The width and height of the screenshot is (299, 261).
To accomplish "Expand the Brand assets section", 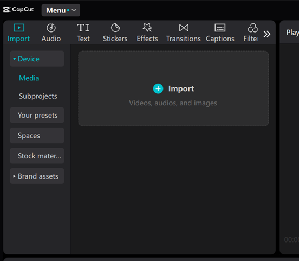I will [37, 176].
